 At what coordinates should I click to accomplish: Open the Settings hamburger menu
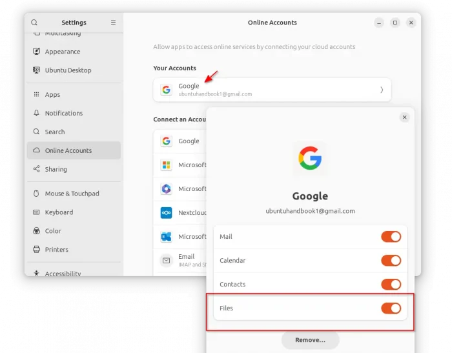pos(113,23)
